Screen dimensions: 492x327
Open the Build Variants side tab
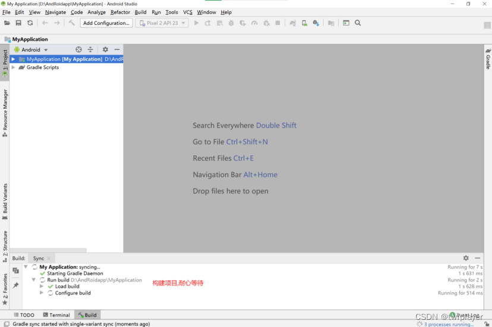(x=5, y=201)
